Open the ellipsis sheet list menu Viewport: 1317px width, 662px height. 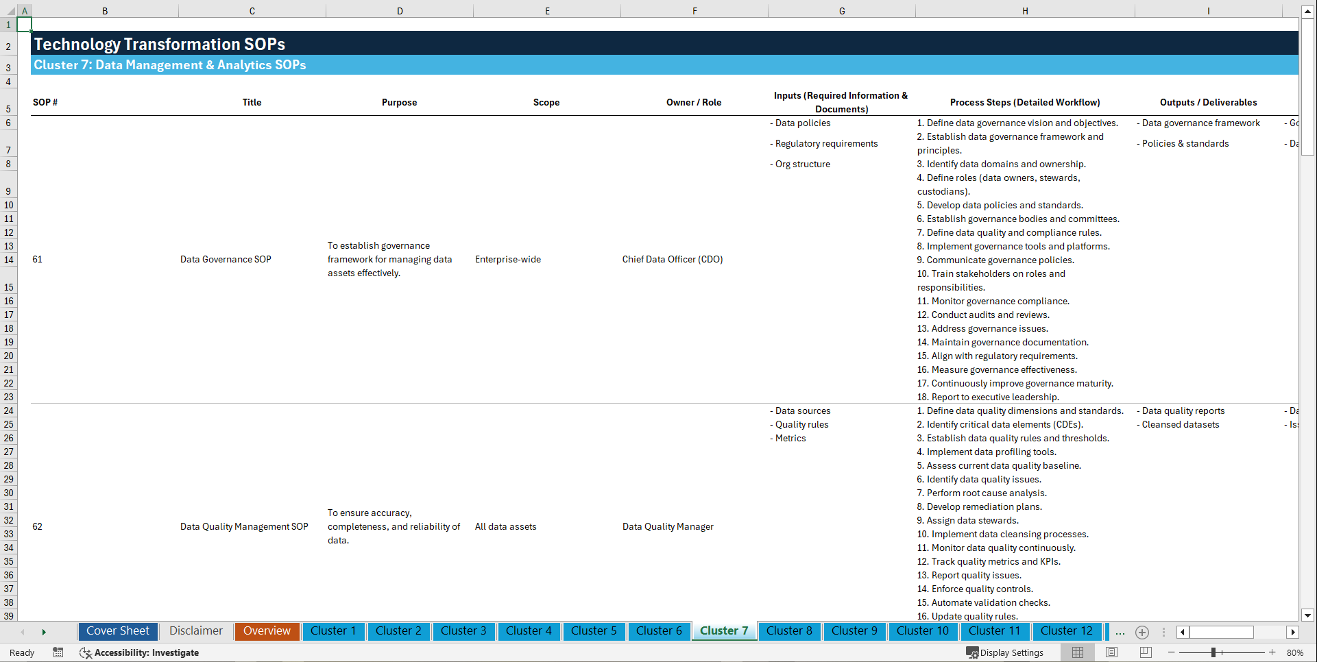(x=1120, y=632)
